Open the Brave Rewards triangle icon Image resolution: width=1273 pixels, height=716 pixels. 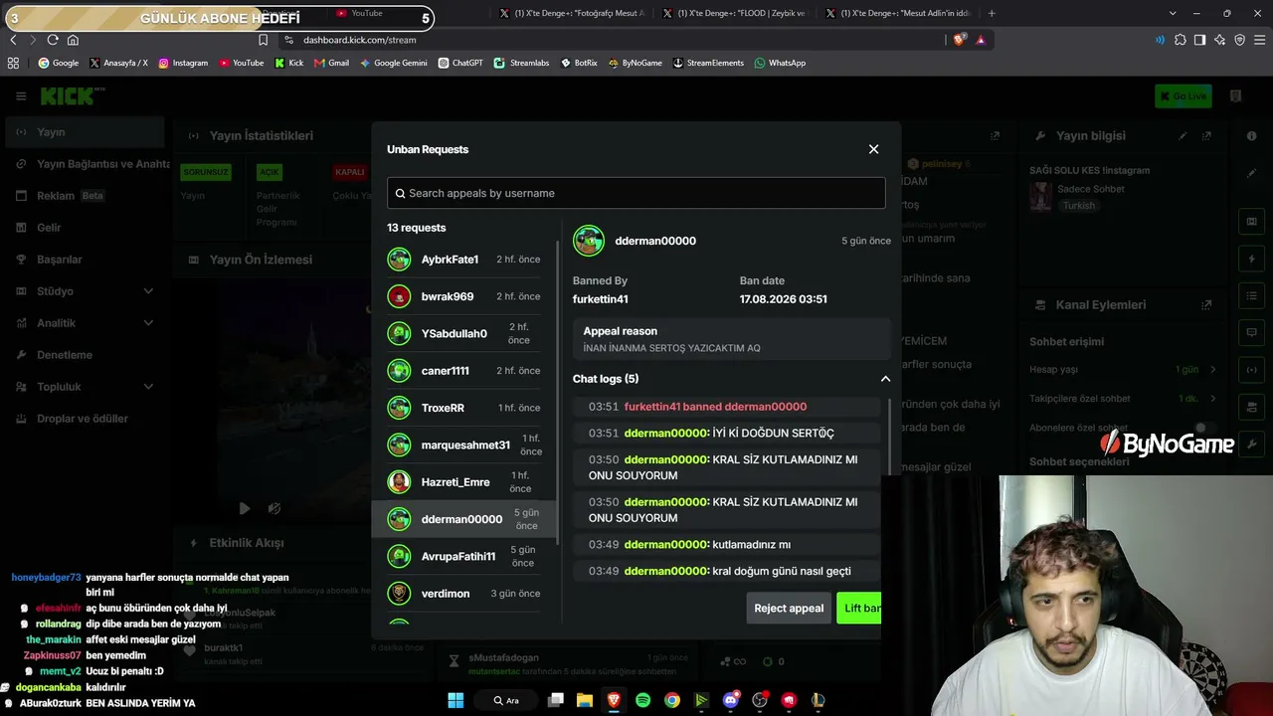(981, 40)
